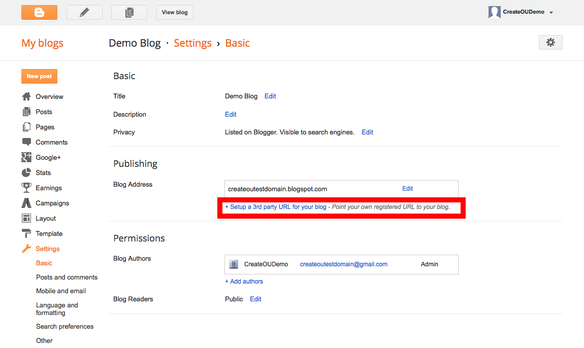This screenshot has height=348, width=584.
Task: Edit the blog Description
Action: coord(231,115)
